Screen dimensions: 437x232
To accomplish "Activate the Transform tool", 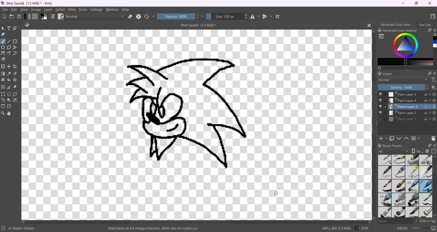I will (x=3, y=66).
